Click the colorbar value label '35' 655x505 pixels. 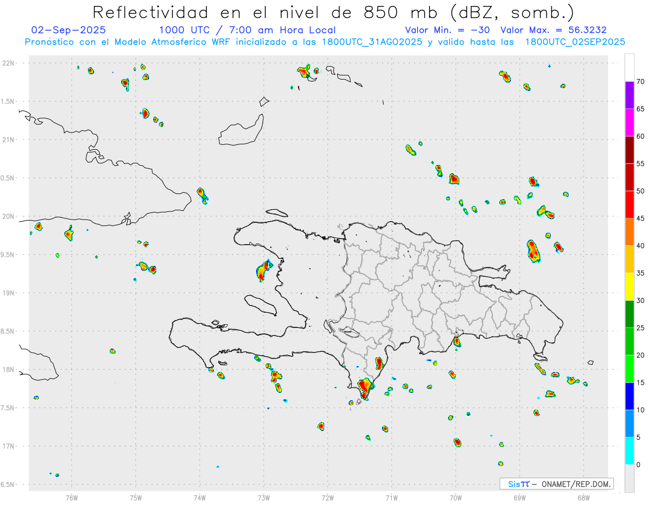[641, 273]
